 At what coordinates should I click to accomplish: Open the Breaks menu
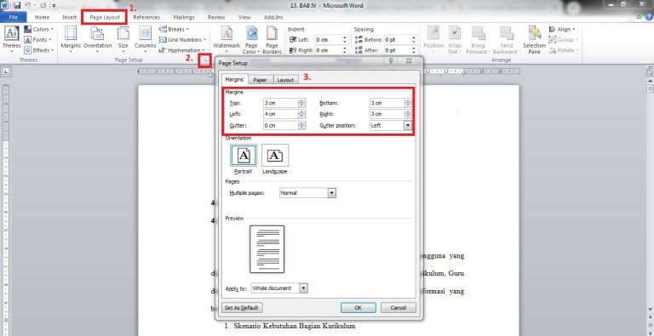[x=174, y=29]
